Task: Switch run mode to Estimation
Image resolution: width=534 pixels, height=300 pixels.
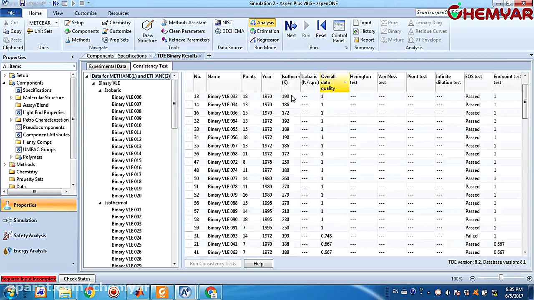Action: pos(264,31)
